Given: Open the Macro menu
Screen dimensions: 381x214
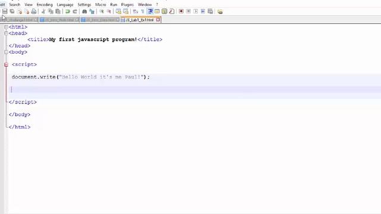Looking at the screenshot, I should pos(101,5).
